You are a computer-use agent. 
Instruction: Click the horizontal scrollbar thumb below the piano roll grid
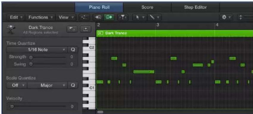pyautogui.click(x=100, y=112)
